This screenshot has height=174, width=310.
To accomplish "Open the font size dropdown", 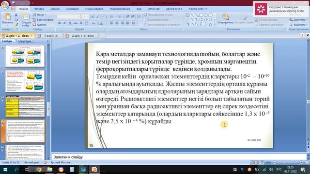I will 88,16.
